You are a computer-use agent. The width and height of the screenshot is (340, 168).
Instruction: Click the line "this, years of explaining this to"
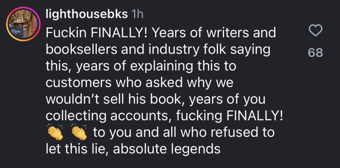(141, 67)
